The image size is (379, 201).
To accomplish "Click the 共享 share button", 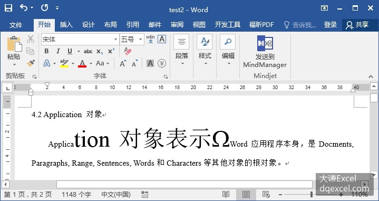I will pos(357,25).
